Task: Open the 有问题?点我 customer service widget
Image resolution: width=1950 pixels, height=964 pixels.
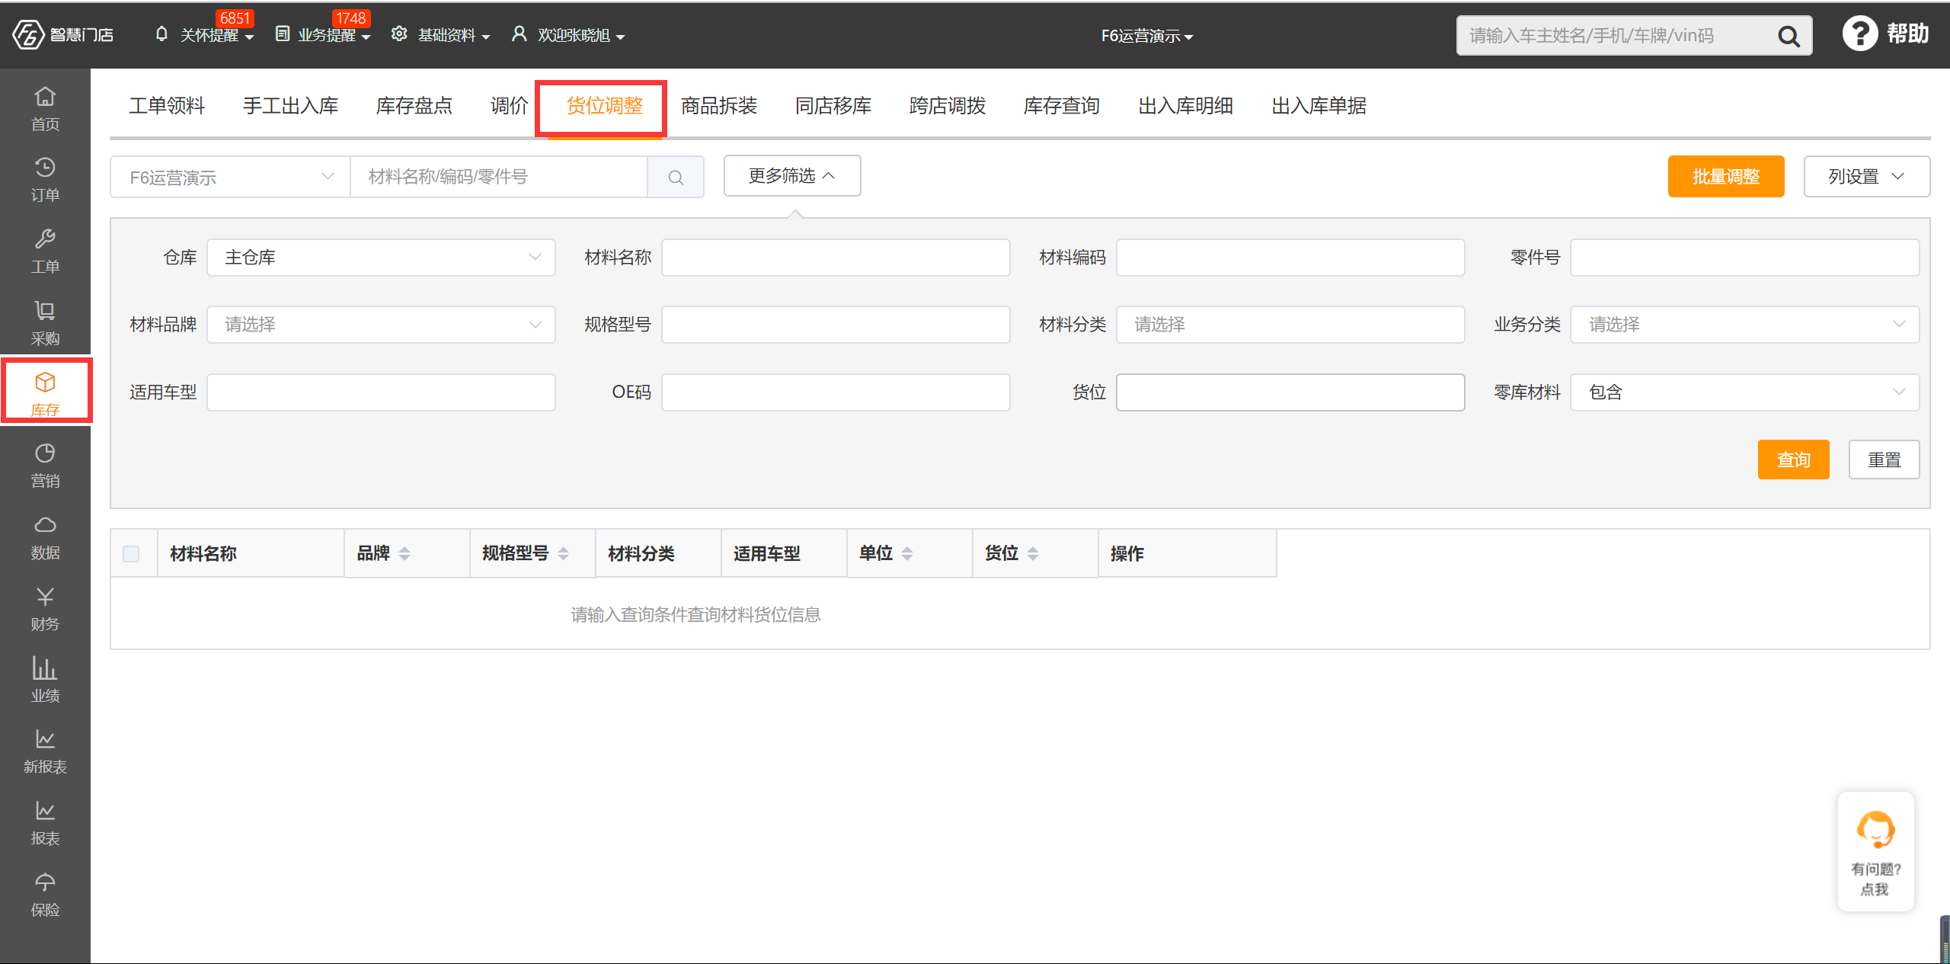Action: pyautogui.click(x=1875, y=852)
